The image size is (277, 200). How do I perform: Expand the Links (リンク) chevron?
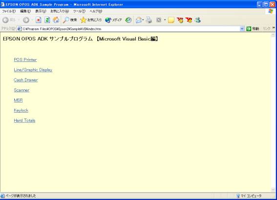(274, 28)
